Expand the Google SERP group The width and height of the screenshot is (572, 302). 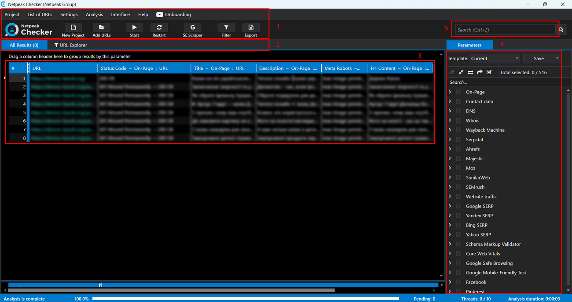(450, 206)
